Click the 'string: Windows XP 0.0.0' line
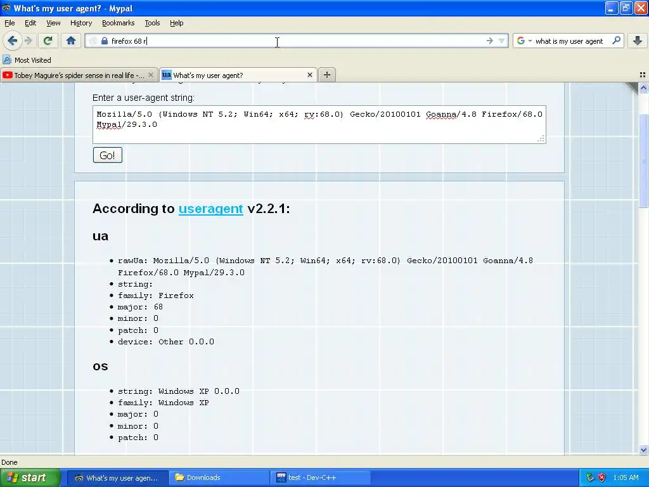649x487 pixels. (x=178, y=391)
